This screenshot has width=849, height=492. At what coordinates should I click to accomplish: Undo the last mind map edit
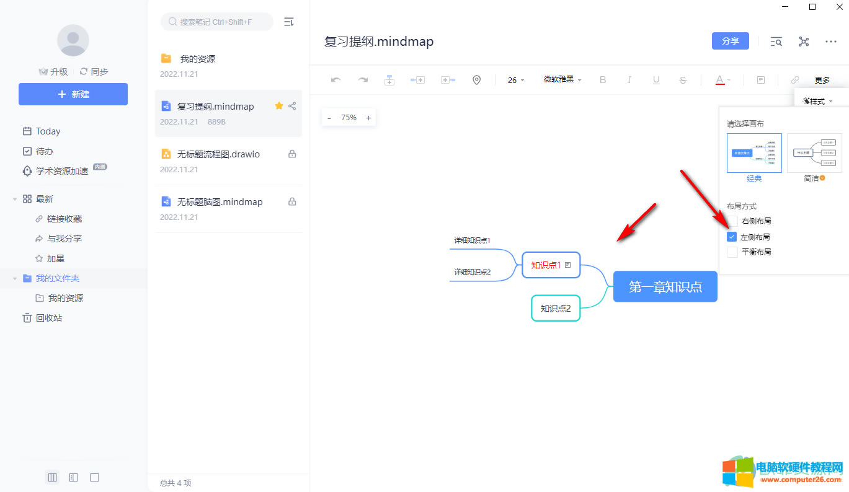point(336,80)
